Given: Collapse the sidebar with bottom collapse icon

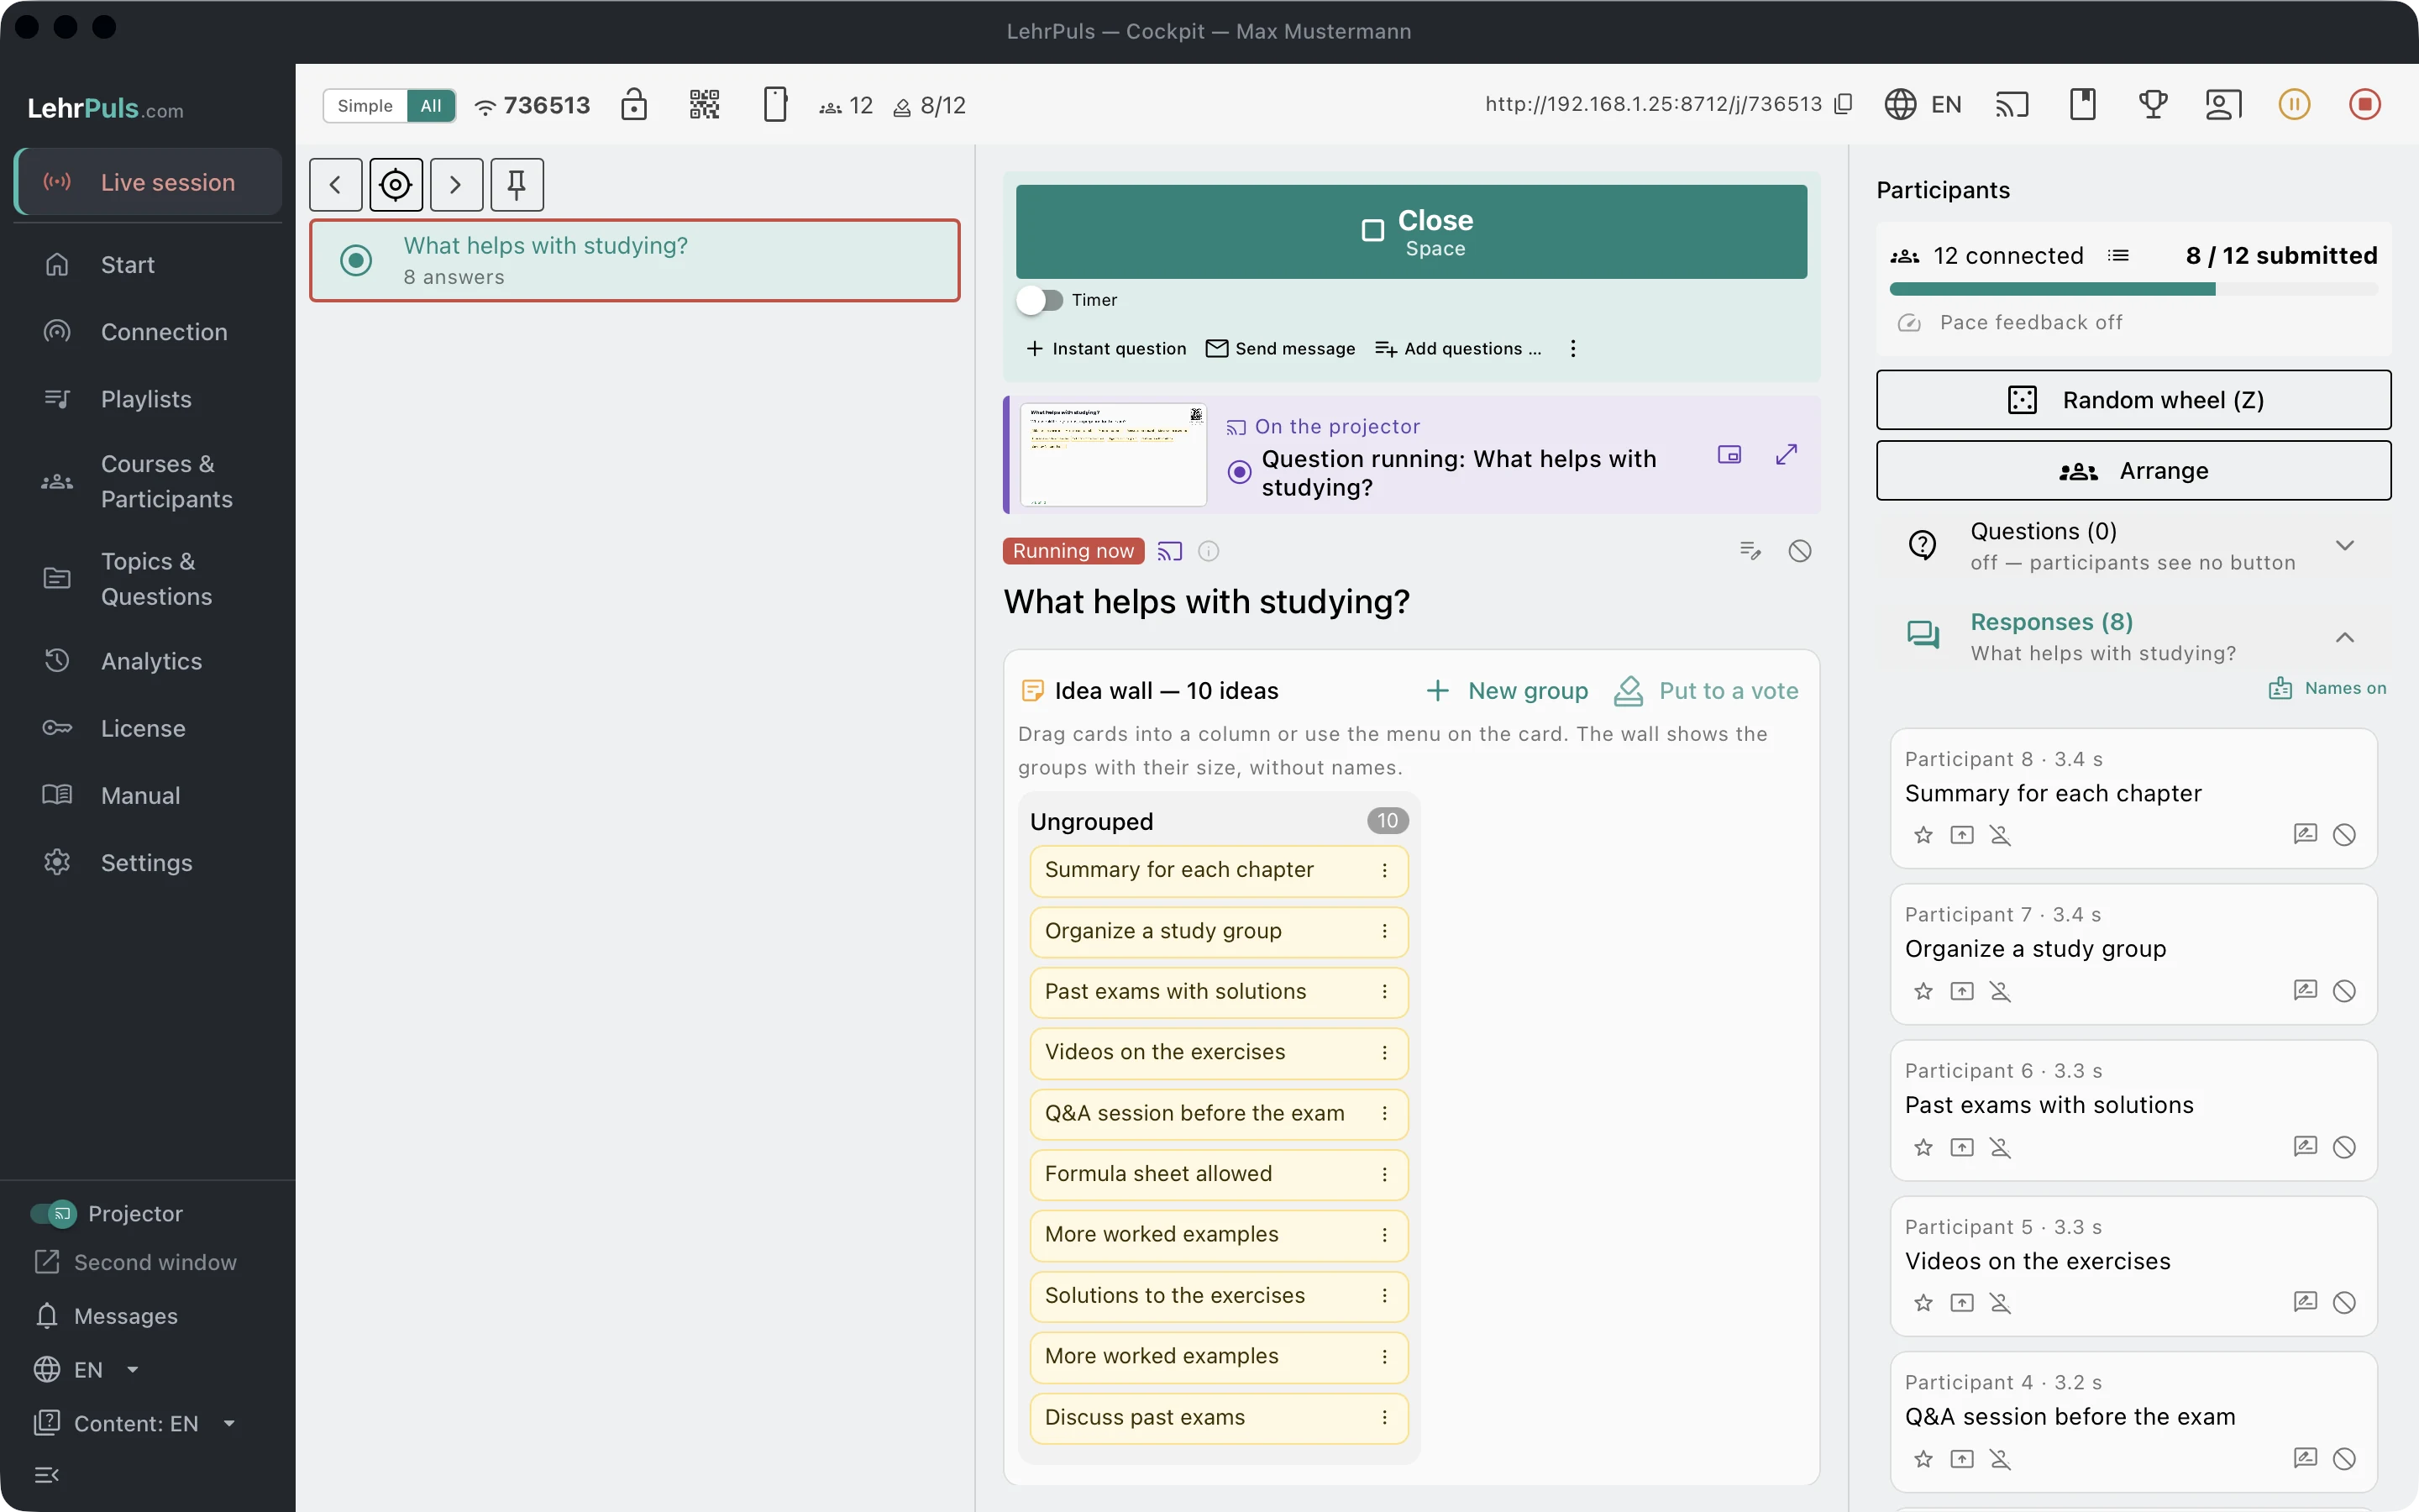Looking at the screenshot, I should pyautogui.click(x=47, y=1475).
